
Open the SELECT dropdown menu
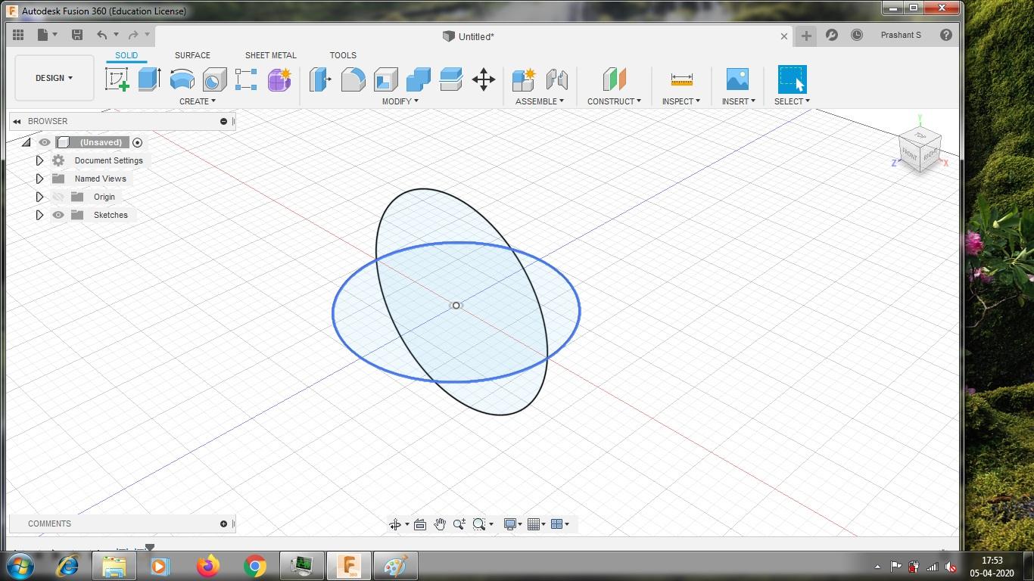click(792, 101)
